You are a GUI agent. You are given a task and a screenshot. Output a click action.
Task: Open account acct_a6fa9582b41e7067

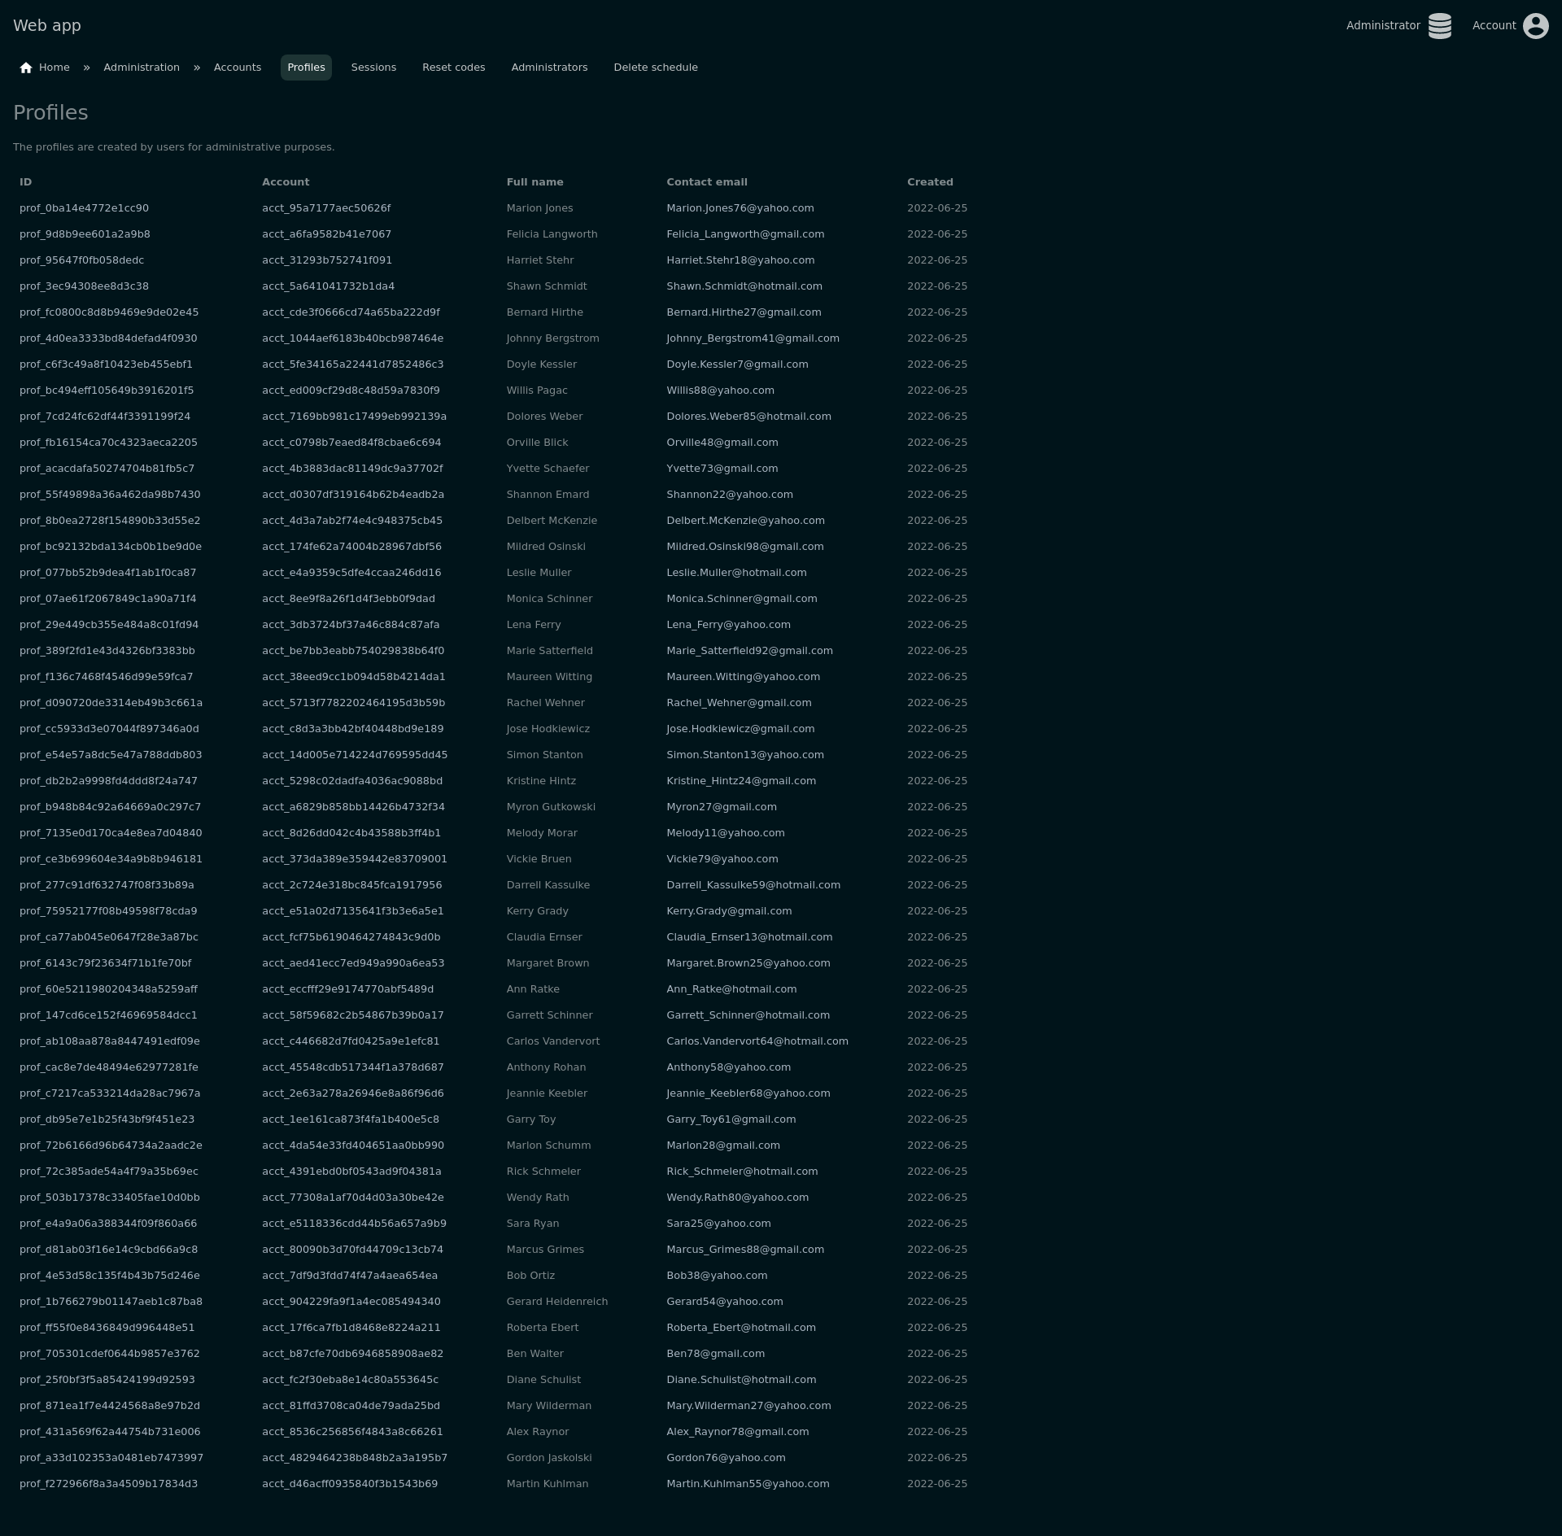[326, 234]
